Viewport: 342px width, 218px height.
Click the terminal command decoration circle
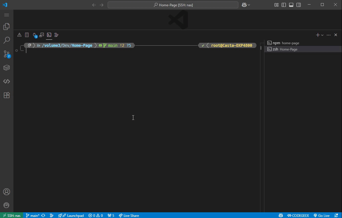click(17, 51)
